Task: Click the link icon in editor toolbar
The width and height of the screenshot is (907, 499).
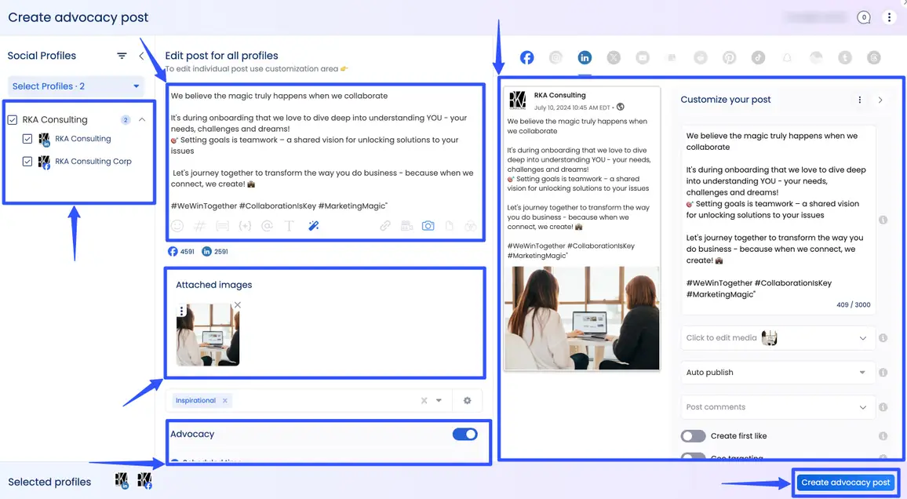Action: pyautogui.click(x=385, y=226)
